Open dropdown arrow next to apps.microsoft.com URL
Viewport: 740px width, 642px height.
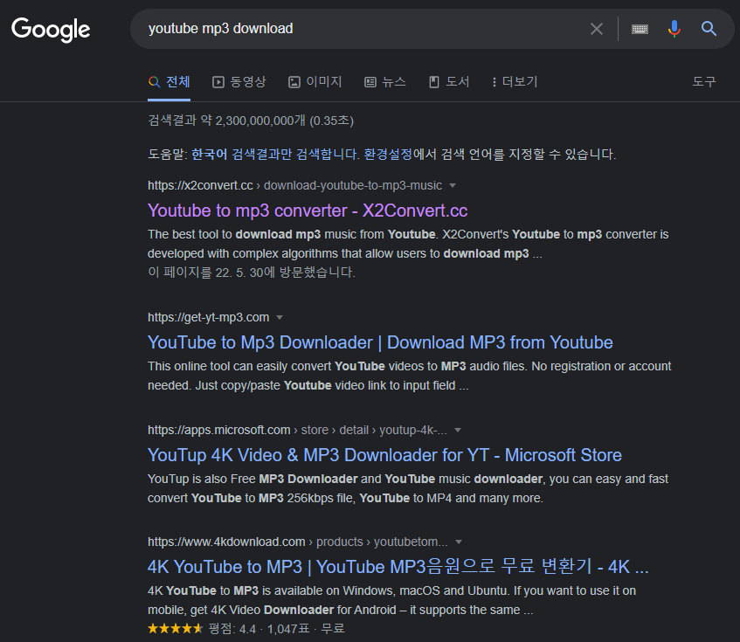pyautogui.click(x=457, y=431)
